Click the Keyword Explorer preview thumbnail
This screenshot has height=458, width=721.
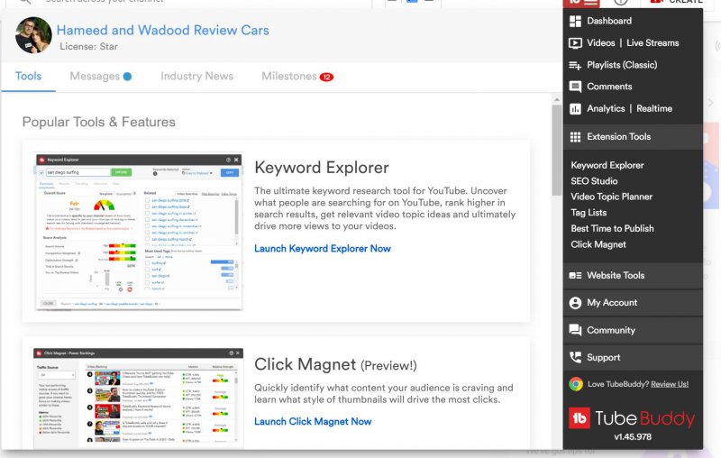point(139,232)
